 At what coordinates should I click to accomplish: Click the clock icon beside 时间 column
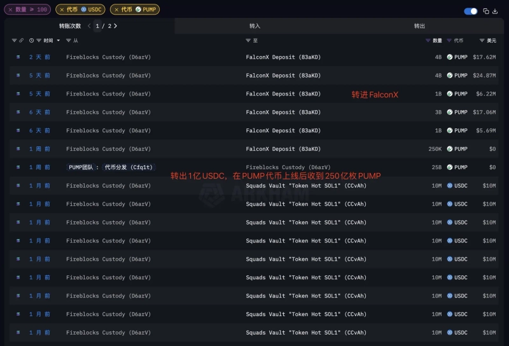(31, 40)
